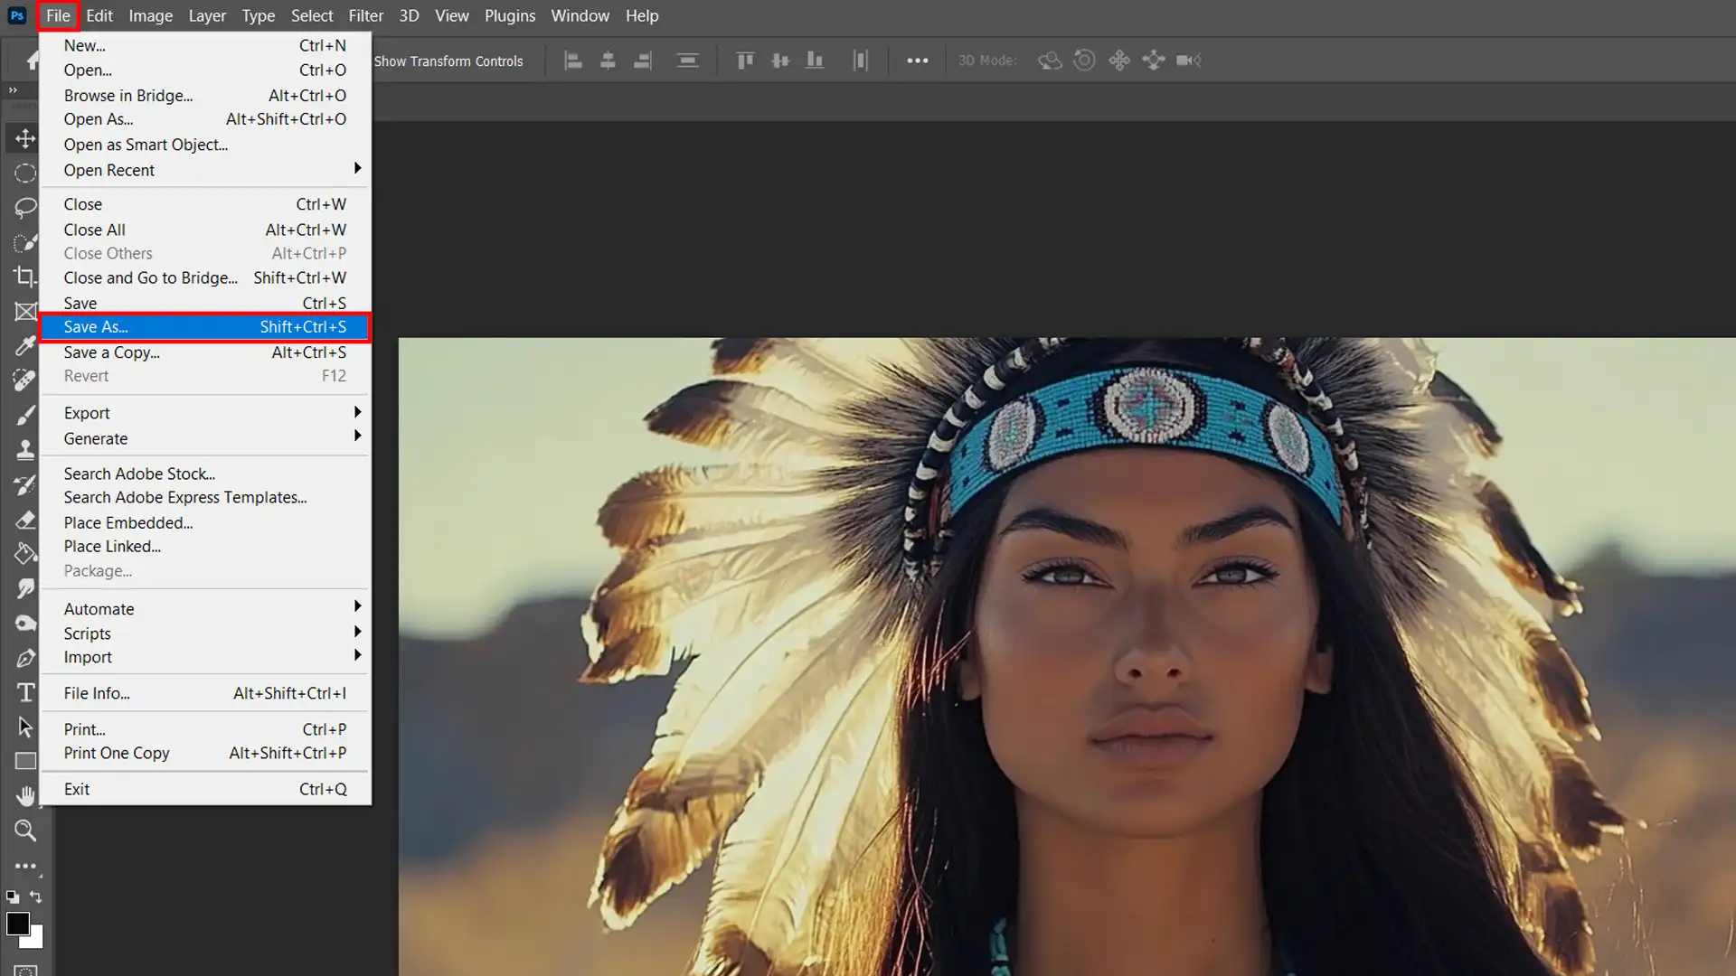The width and height of the screenshot is (1736, 976).
Task: Select the Horizontal Type tool
Action: (x=25, y=692)
